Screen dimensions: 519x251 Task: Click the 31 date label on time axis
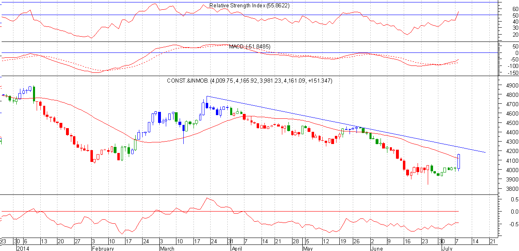tap(231, 241)
